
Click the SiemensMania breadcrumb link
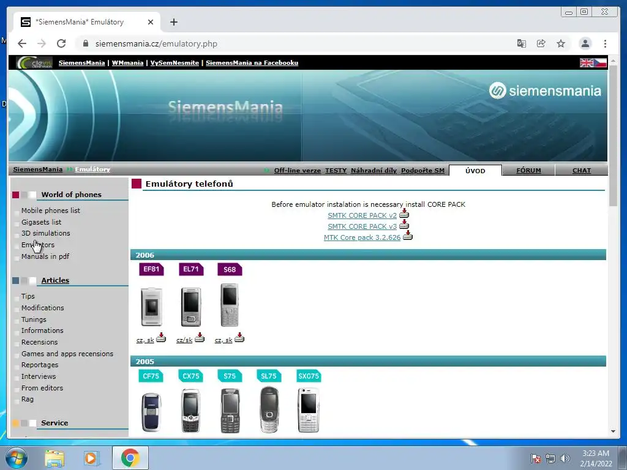37,169
